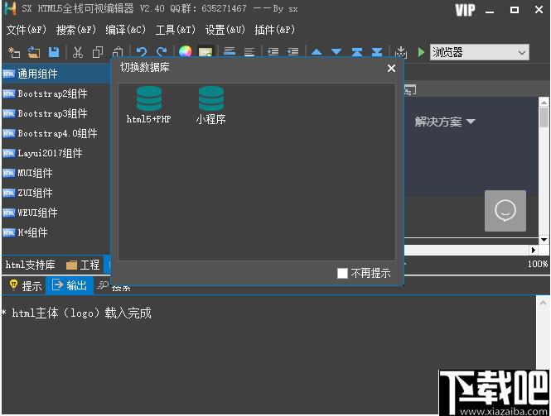Click the VIP label in title bar
The image size is (551, 416).
point(465,10)
